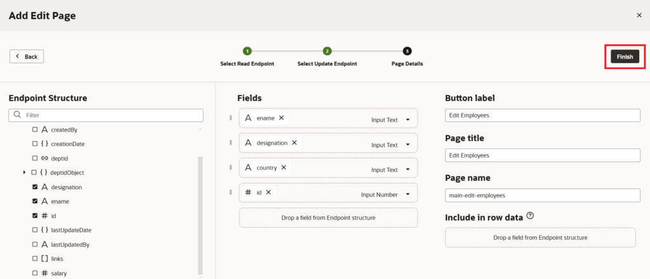Viewport: 650px width, 279px height.
Task: Select step 3 Page Details
Action: click(407, 51)
